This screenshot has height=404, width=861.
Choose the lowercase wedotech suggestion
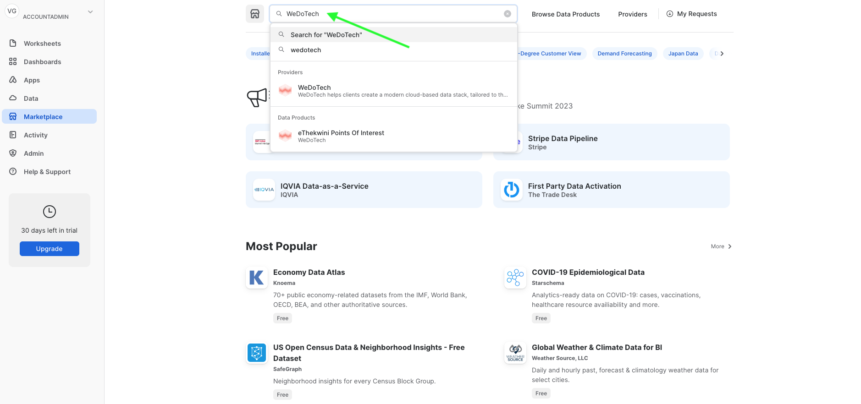394,50
